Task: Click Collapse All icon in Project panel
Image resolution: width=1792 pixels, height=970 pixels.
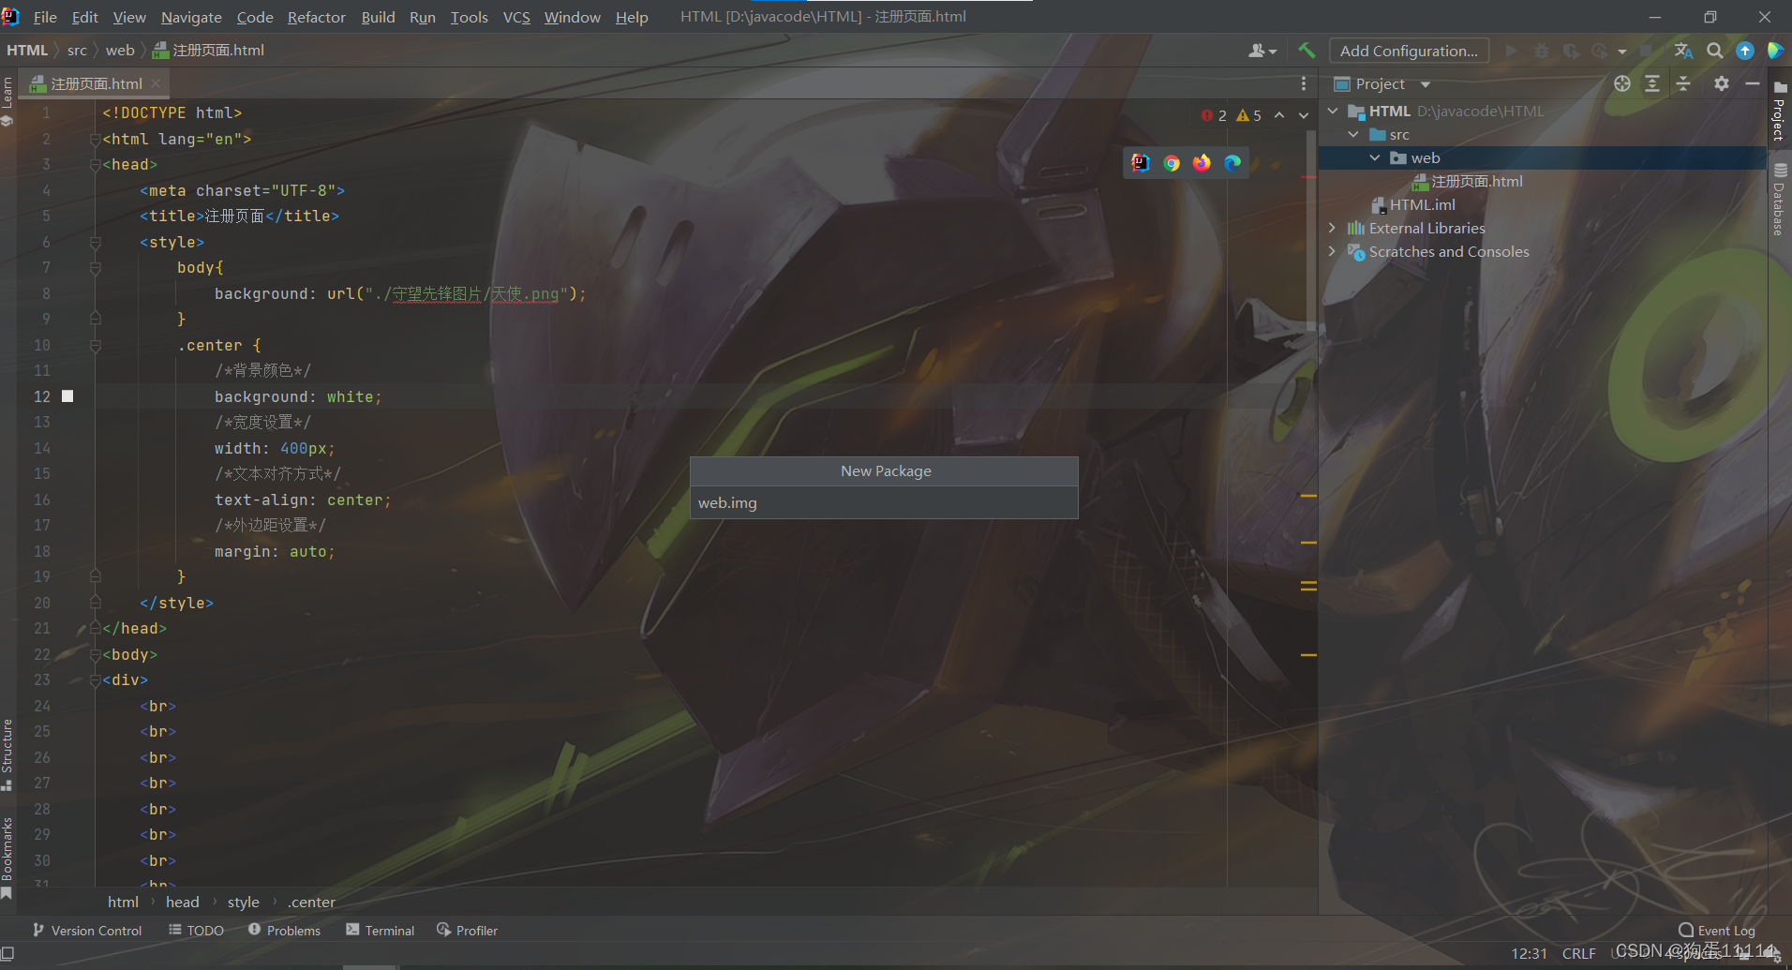Action: 1683,83
